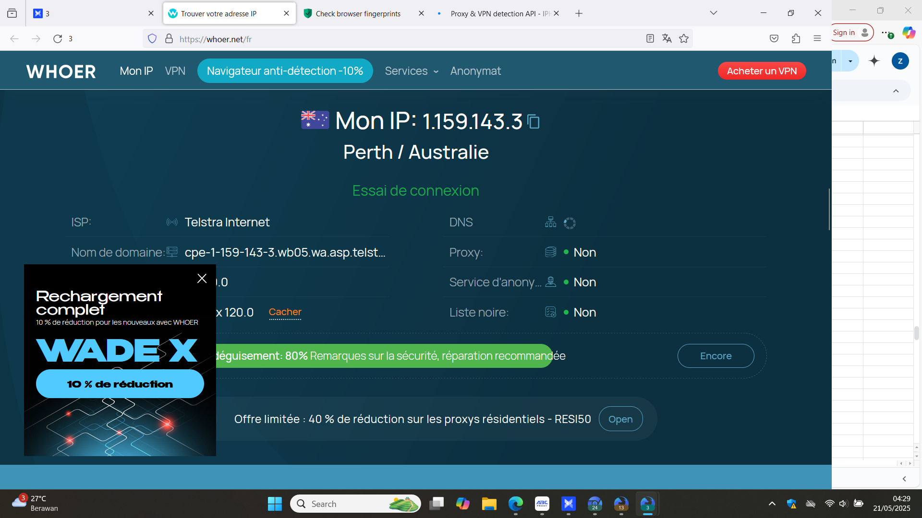The height and width of the screenshot is (518, 922).
Task: Click the 10 % de réduction button
Action: (120, 384)
